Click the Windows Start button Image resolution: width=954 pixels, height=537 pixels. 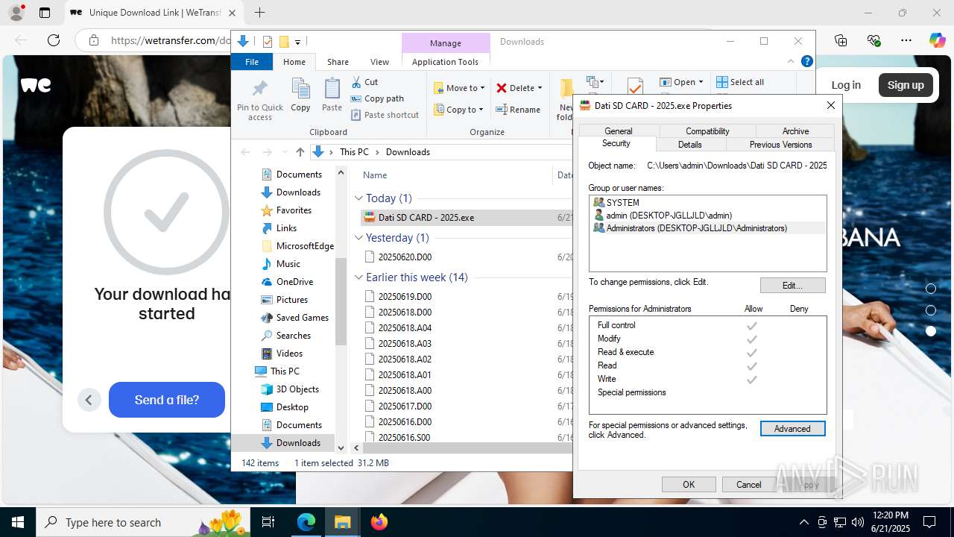click(x=17, y=522)
